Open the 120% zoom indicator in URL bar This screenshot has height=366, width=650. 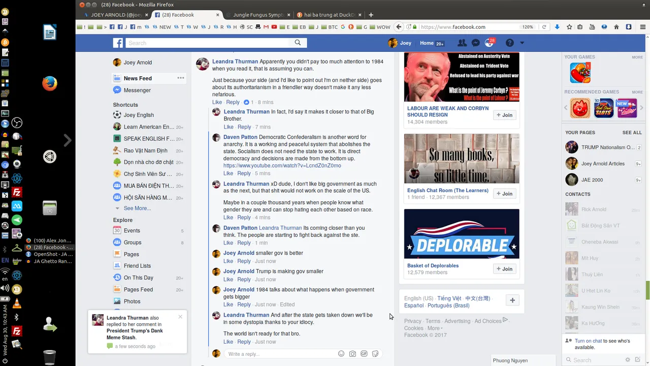528,27
